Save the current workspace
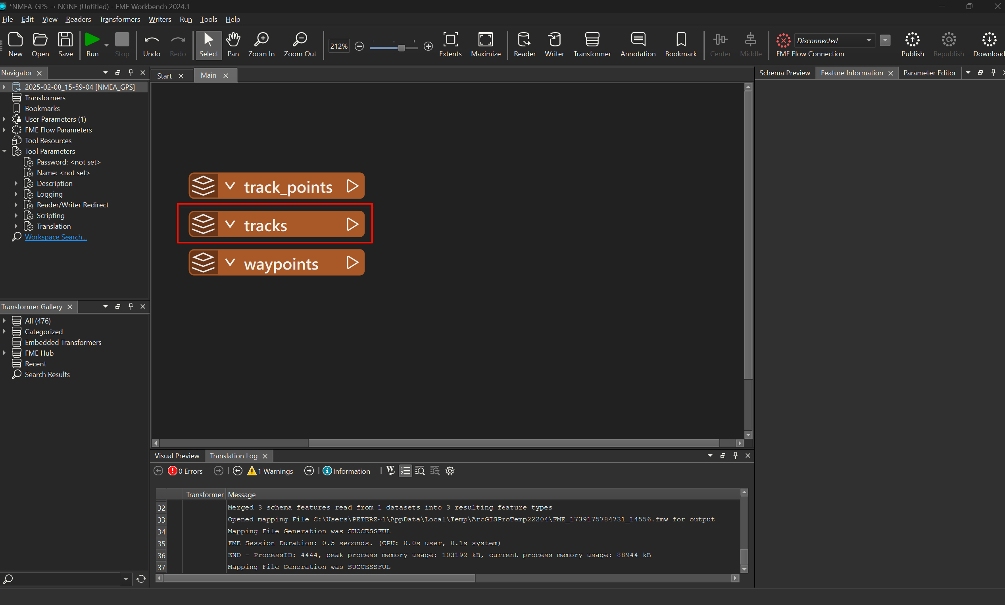Image resolution: width=1005 pixels, height=605 pixels. (65, 44)
